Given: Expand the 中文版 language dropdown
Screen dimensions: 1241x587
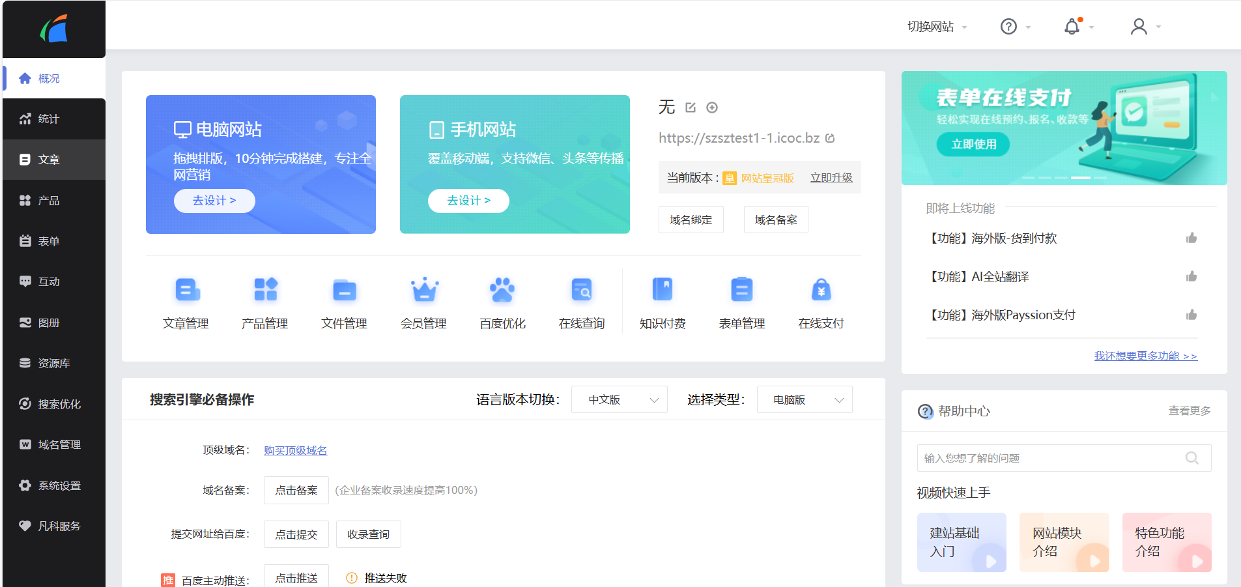Looking at the screenshot, I should point(619,400).
